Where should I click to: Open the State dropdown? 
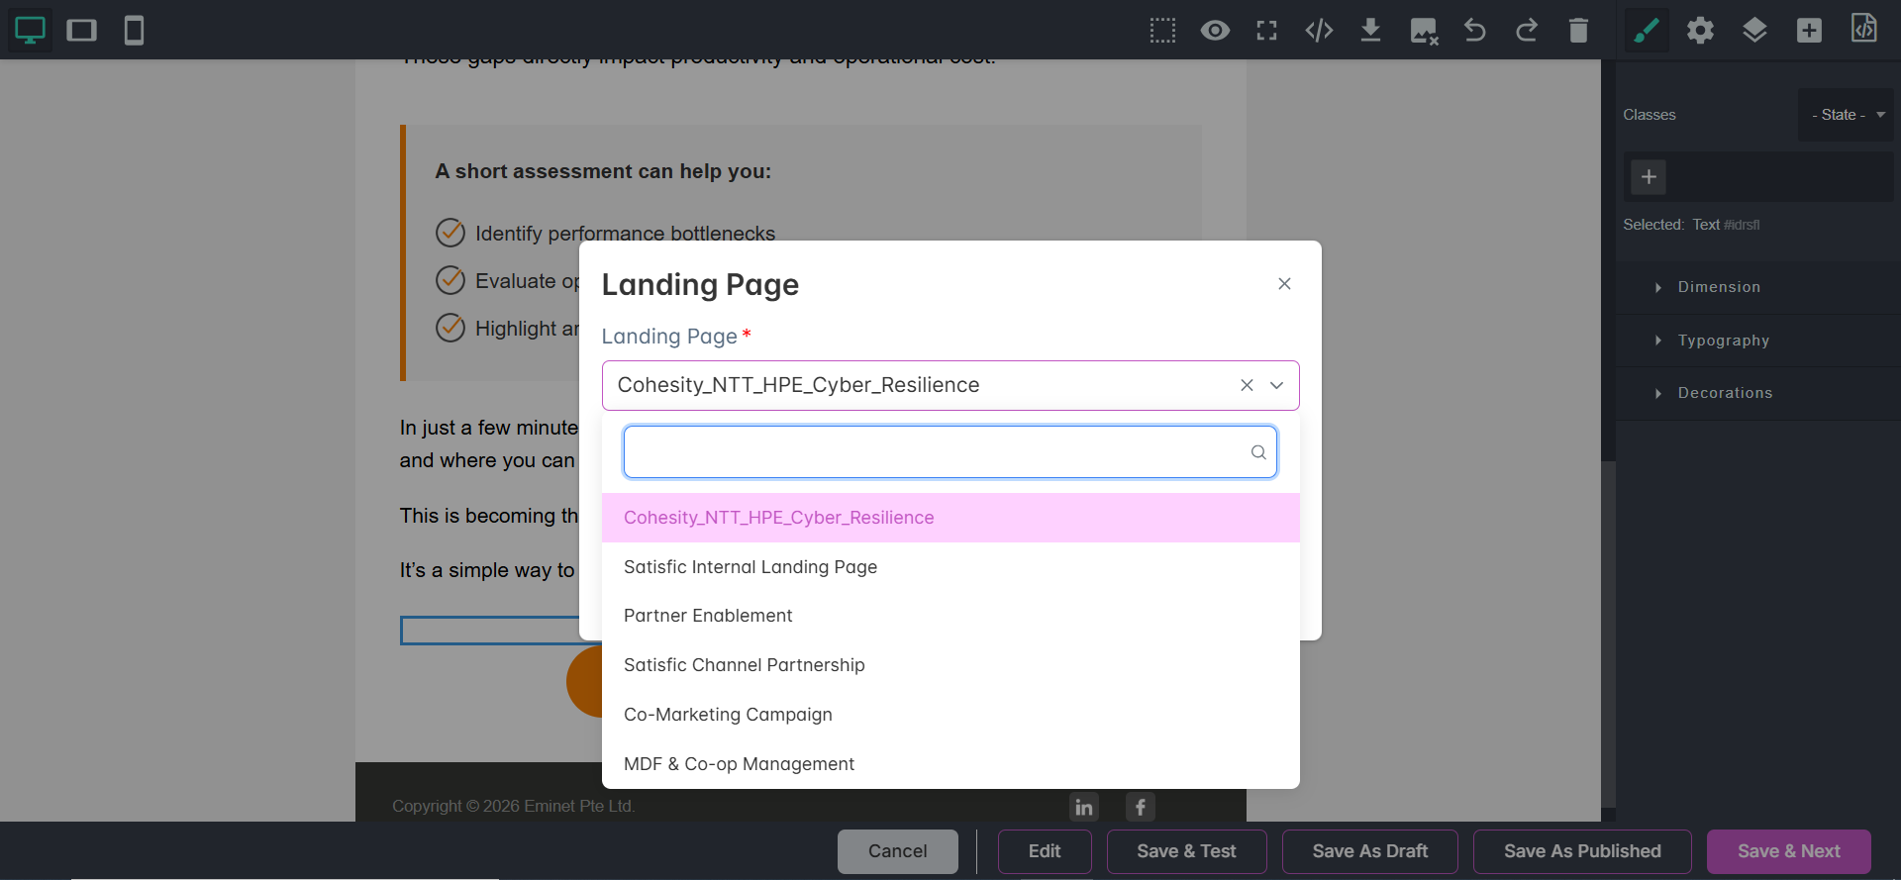(1846, 115)
